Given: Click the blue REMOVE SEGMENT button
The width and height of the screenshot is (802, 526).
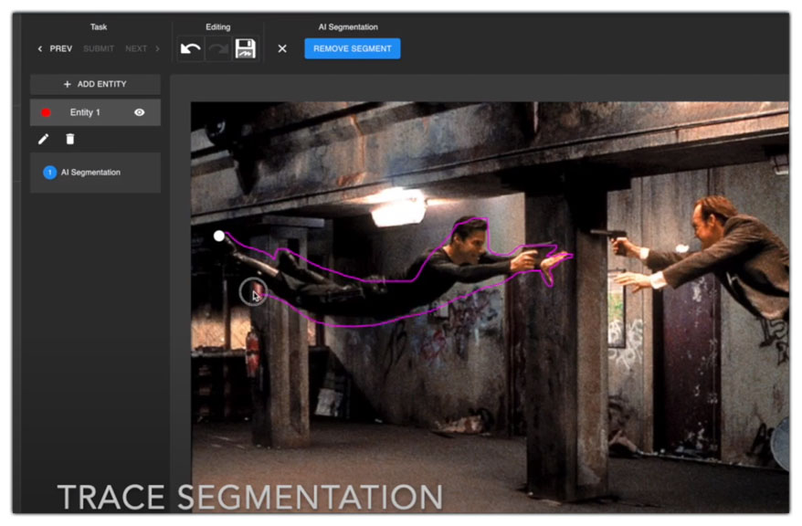Looking at the screenshot, I should coord(352,48).
